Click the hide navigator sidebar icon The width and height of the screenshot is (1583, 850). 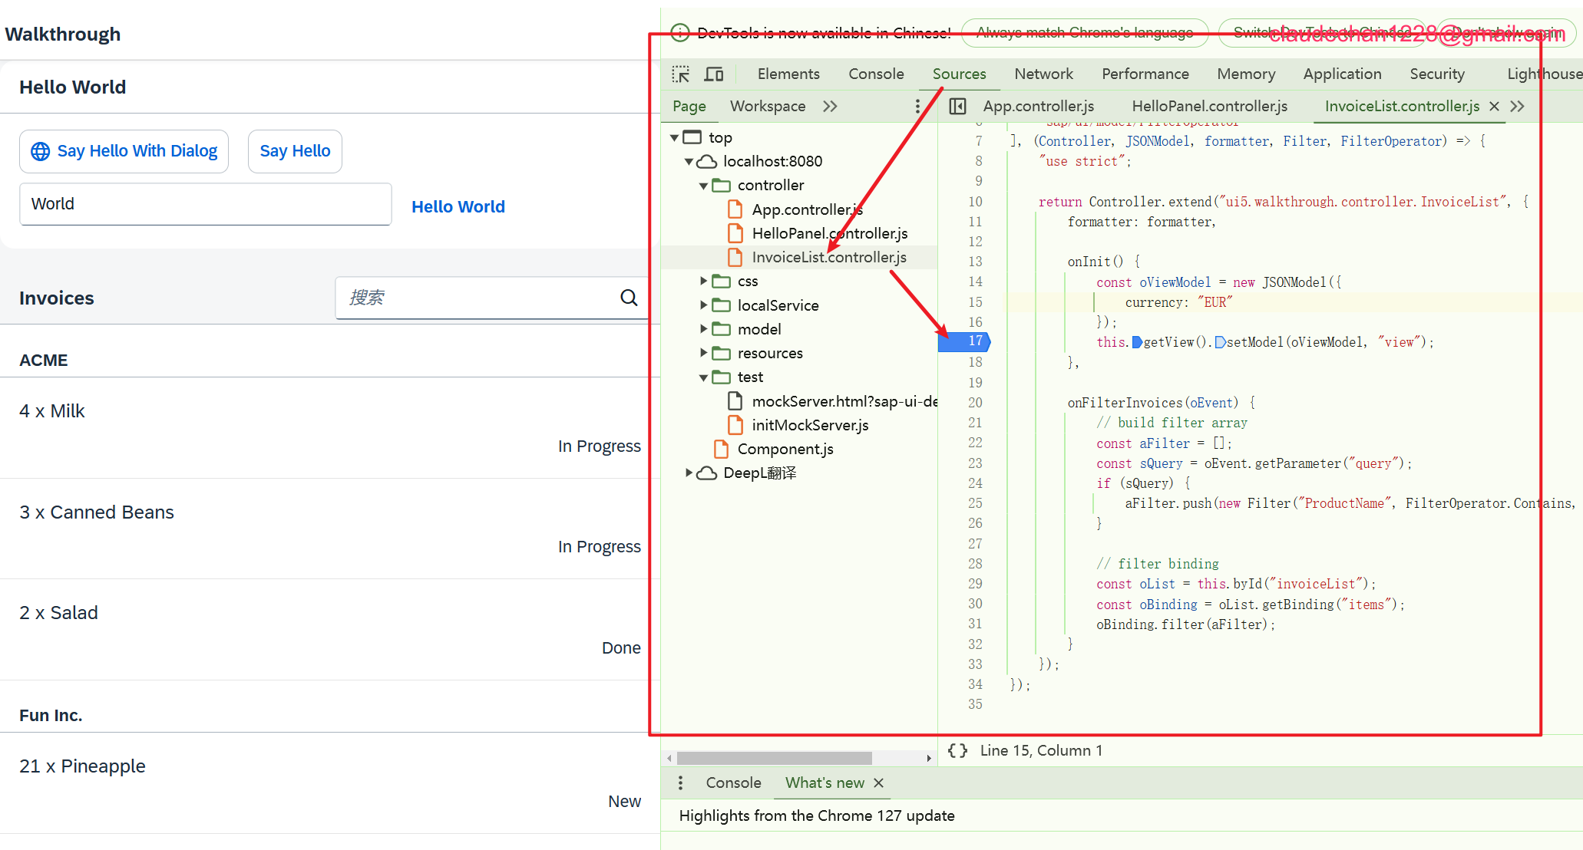[x=957, y=107]
